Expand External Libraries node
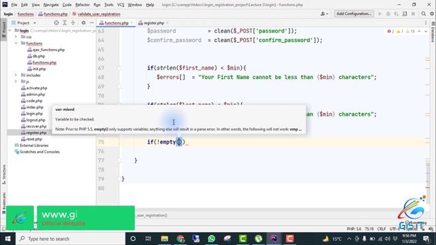 pyautogui.click(x=34, y=145)
